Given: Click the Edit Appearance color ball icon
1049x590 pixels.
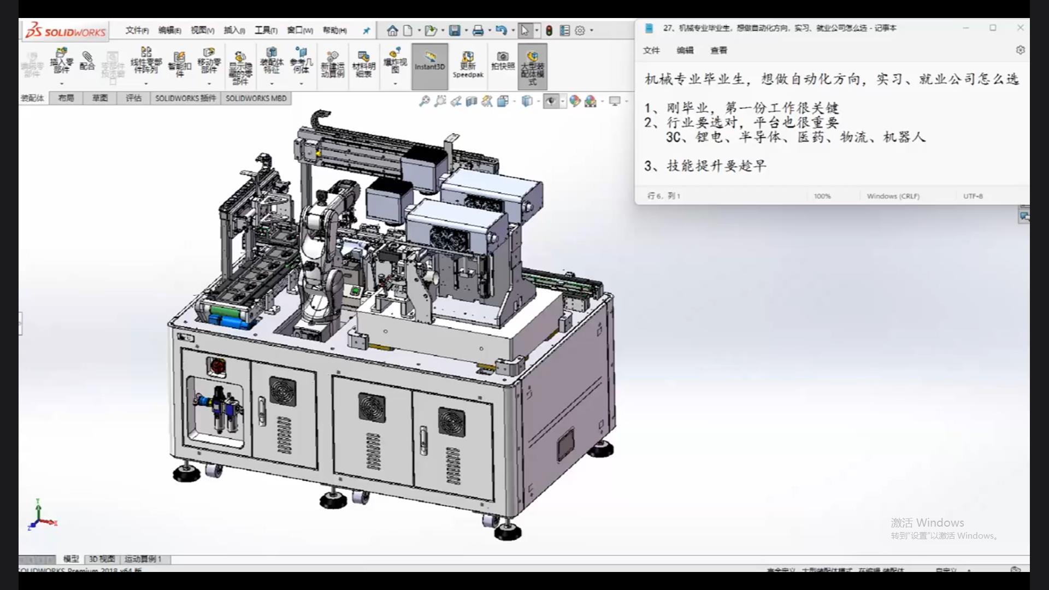Looking at the screenshot, I should 574,101.
